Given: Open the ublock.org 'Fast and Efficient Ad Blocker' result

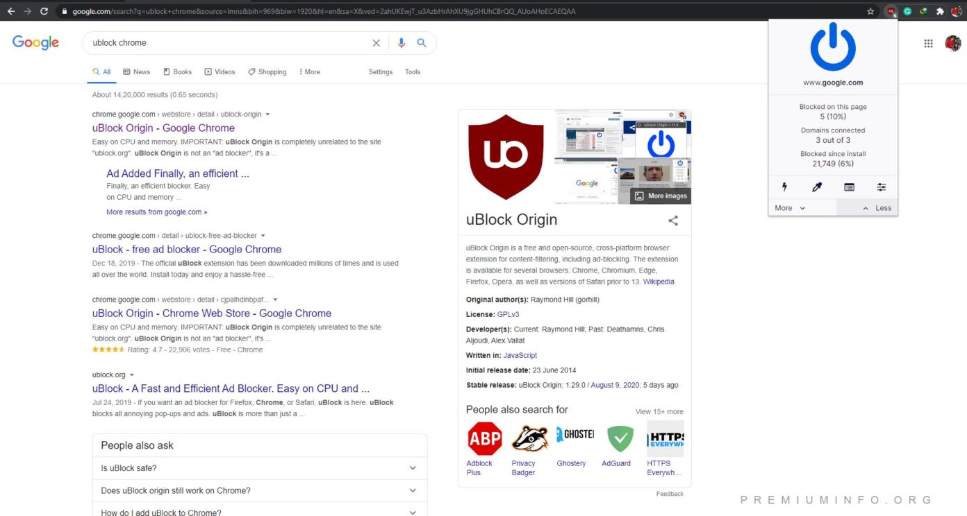Looking at the screenshot, I should pyautogui.click(x=231, y=388).
